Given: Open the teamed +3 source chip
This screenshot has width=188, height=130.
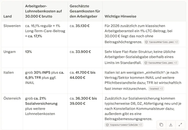Looking at the screenshot, I should (156, 89).
